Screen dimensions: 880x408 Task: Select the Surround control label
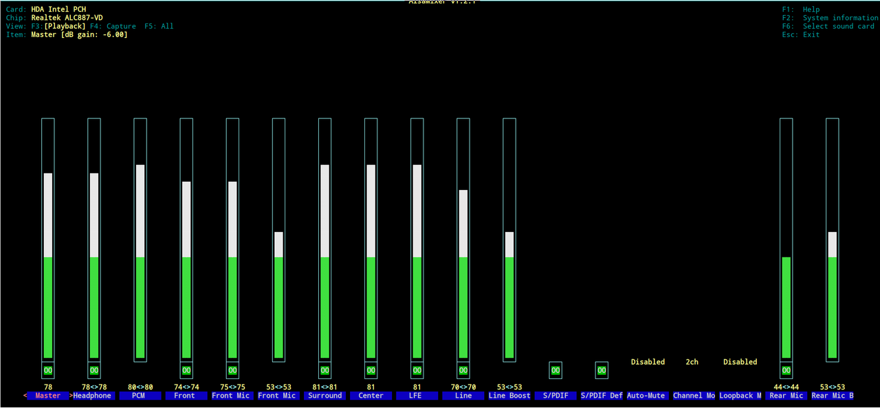[x=324, y=396]
